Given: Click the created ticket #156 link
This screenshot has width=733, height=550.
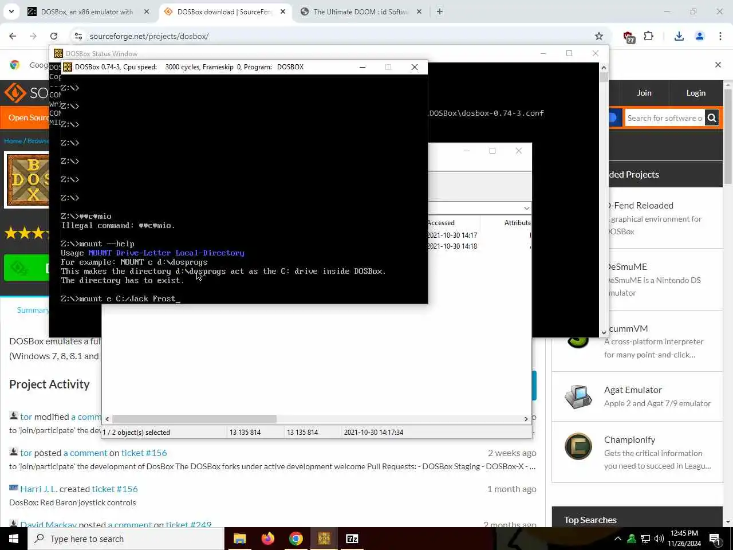Looking at the screenshot, I should [115, 489].
